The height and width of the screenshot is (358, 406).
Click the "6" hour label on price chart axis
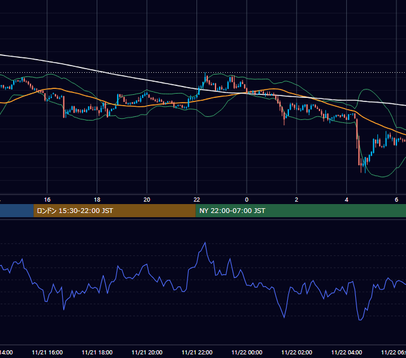[396, 200]
